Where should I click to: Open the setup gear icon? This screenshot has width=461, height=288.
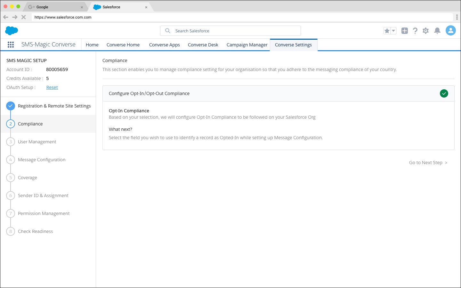[x=425, y=31]
